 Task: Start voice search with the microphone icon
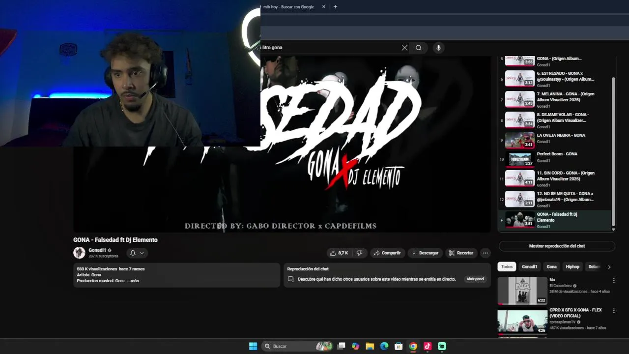click(x=438, y=48)
